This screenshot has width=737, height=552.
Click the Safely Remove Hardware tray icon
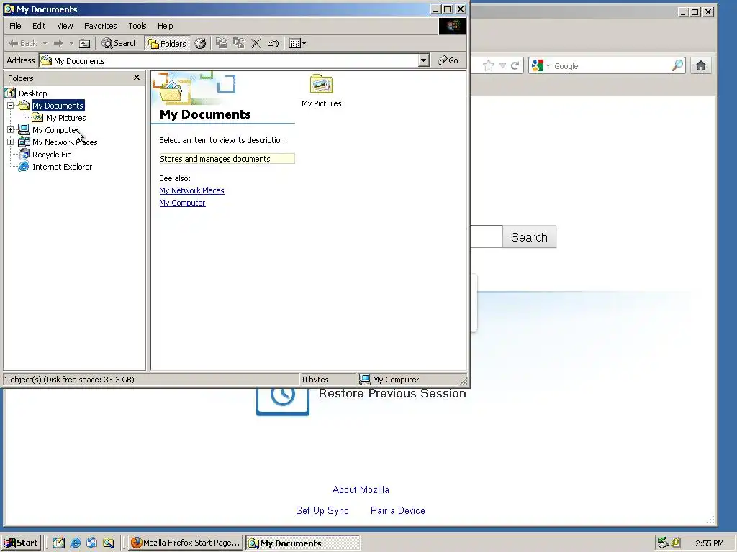[x=663, y=543]
